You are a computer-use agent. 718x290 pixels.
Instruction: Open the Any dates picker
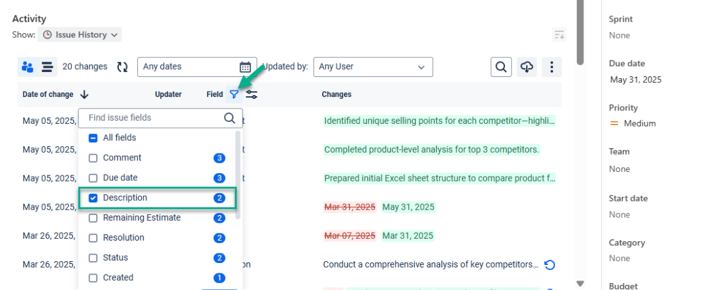click(196, 67)
